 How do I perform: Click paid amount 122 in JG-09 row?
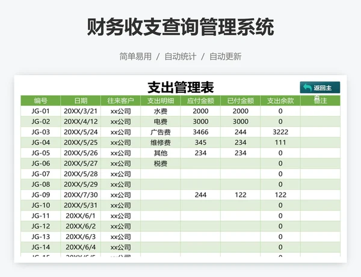click(240, 195)
